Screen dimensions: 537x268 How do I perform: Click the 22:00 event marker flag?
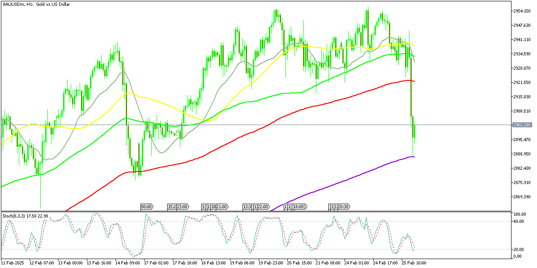[x=263, y=207]
